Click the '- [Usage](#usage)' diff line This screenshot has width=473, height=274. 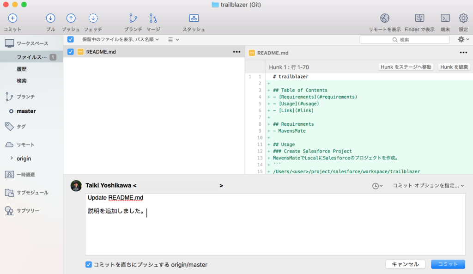tap(296, 104)
